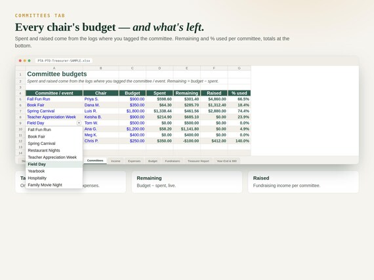The width and height of the screenshot is (374, 280).
Task: Choose Restaurant Nights in dropdown list
Action: [54, 150]
